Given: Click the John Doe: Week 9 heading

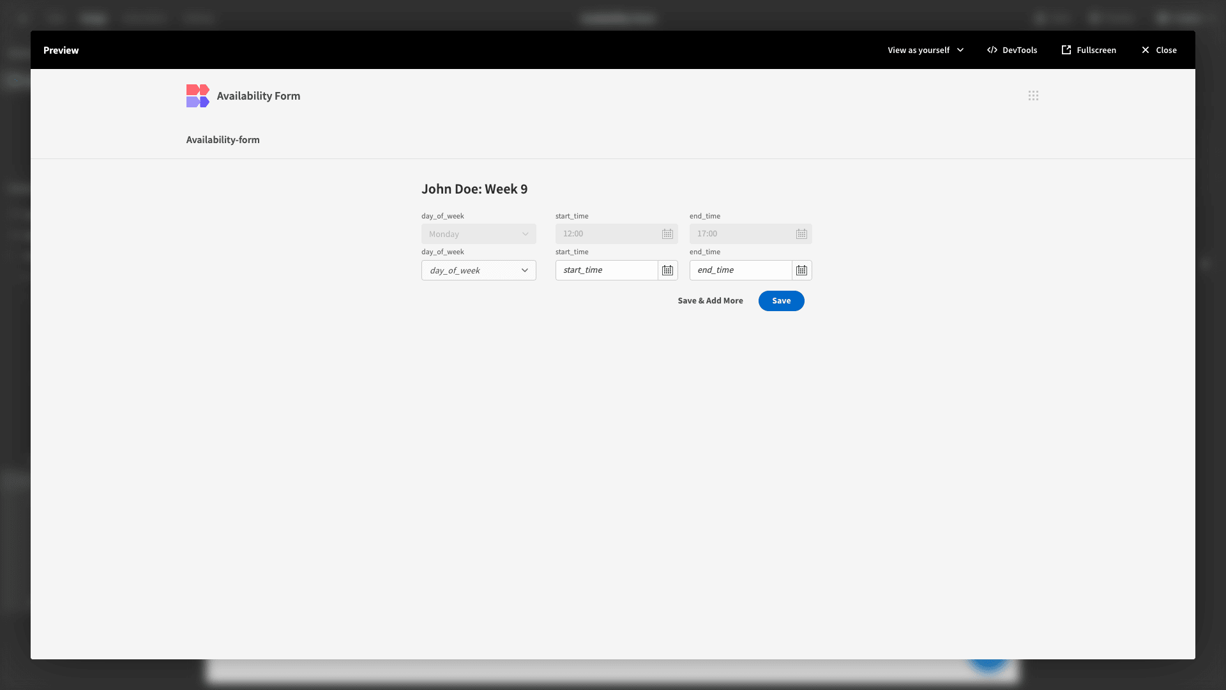Looking at the screenshot, I should 474,189.
